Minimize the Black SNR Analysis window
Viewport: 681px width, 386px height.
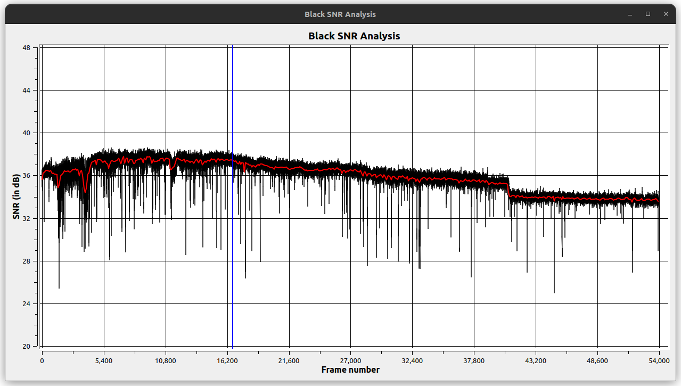pos(630,14)
